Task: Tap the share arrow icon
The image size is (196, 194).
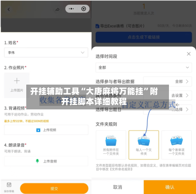Action: coord(58,9)
